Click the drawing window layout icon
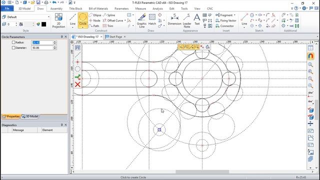This screenshot has width=320, height=180. click(310, 48)
